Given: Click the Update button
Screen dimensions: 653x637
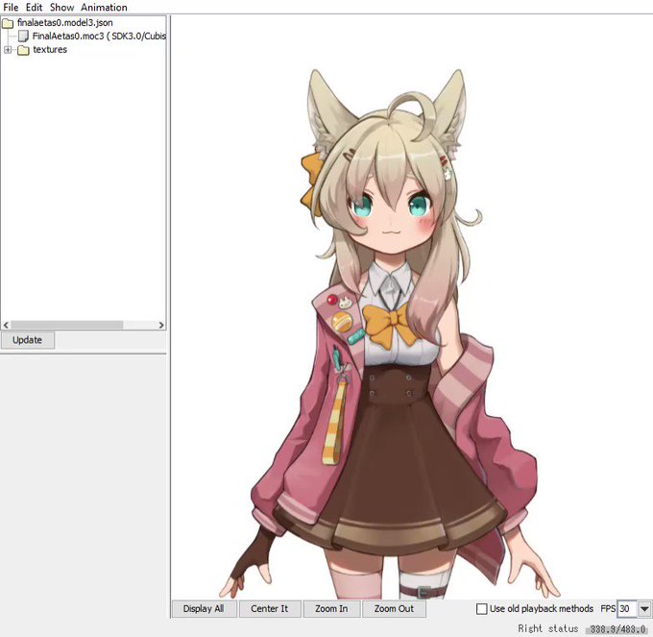Looking at the screenshot, I should [28, 340].
